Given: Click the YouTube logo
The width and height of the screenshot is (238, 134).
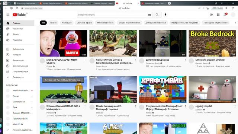Looking at the screenshot, I should tap(19, 15).
